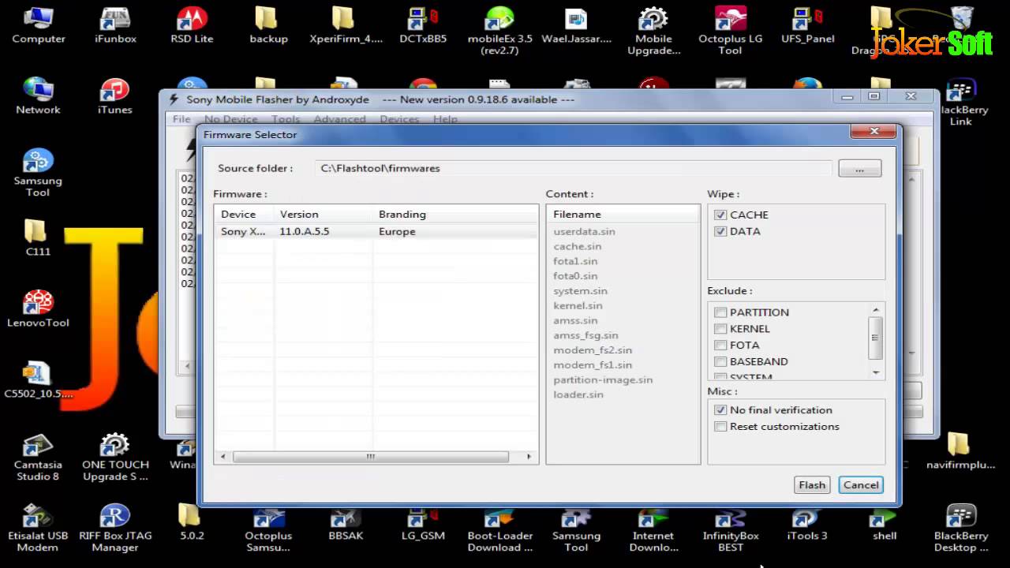Open the backup folder on desktop
This screenshot has height=568, width=1010.
[x=268, y=25]
